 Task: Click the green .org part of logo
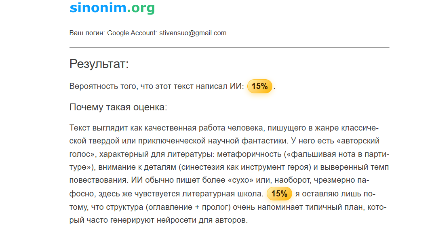tap(141, 8)
